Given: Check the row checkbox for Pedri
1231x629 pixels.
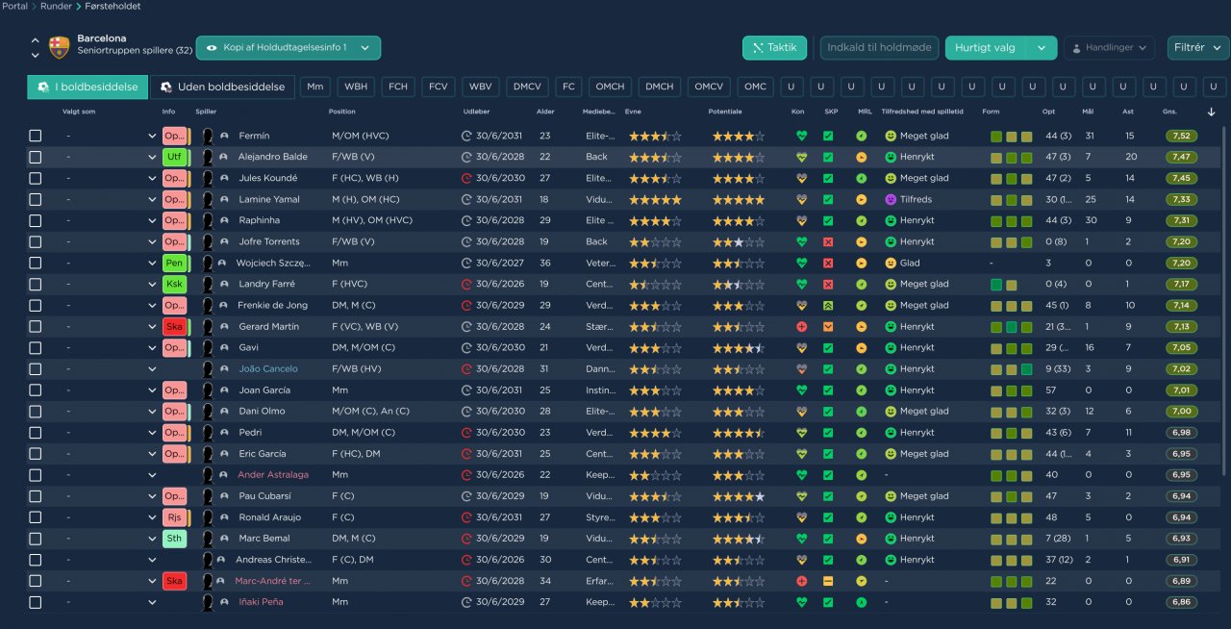Looking at the screenshot, I should [36, 432].
